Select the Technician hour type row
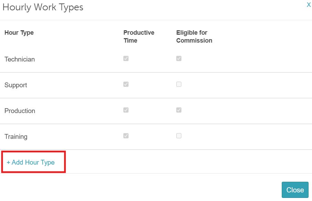Image resolution: width=312 pixels, height=201 pixels. point(20,59)
